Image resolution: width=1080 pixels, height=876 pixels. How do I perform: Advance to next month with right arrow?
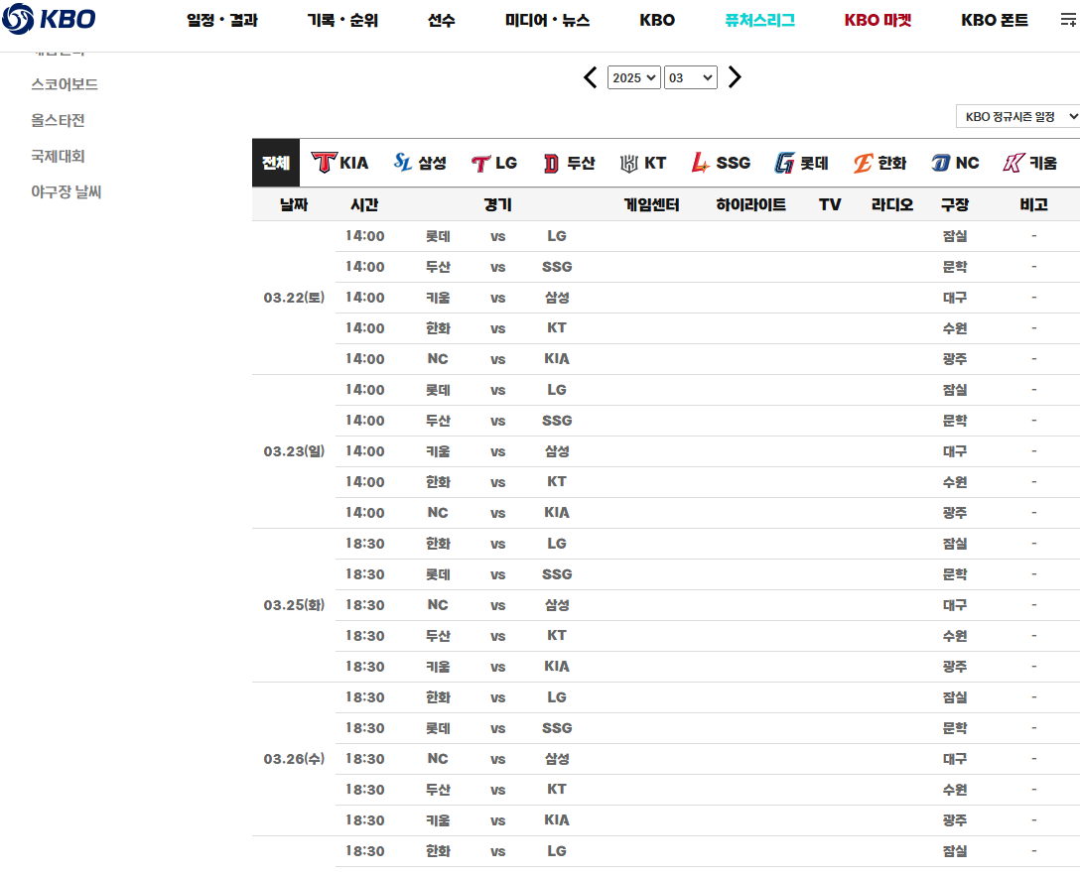[x=735, y=76]
